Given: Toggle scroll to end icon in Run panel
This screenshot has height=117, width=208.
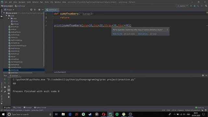Looking at the screenshot, I should pyautogui.click(x=9, y=90).
